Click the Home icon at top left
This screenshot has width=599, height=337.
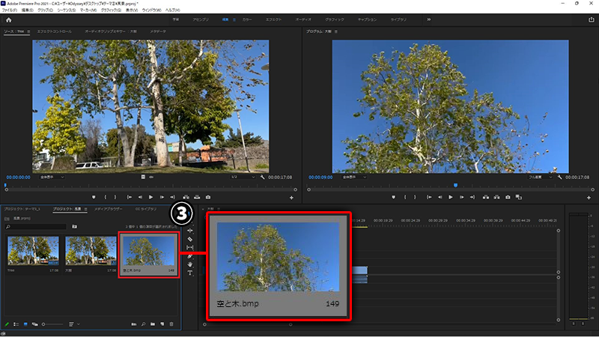[8, 21]
